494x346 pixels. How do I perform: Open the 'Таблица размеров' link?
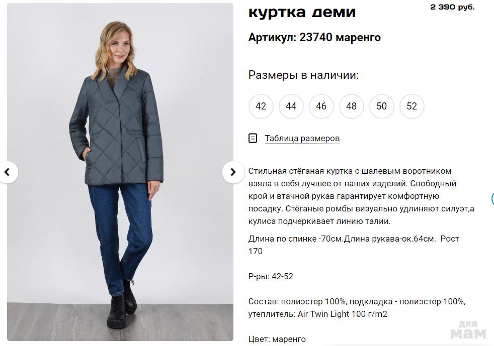pyautogui.click(x=302, y=139)
